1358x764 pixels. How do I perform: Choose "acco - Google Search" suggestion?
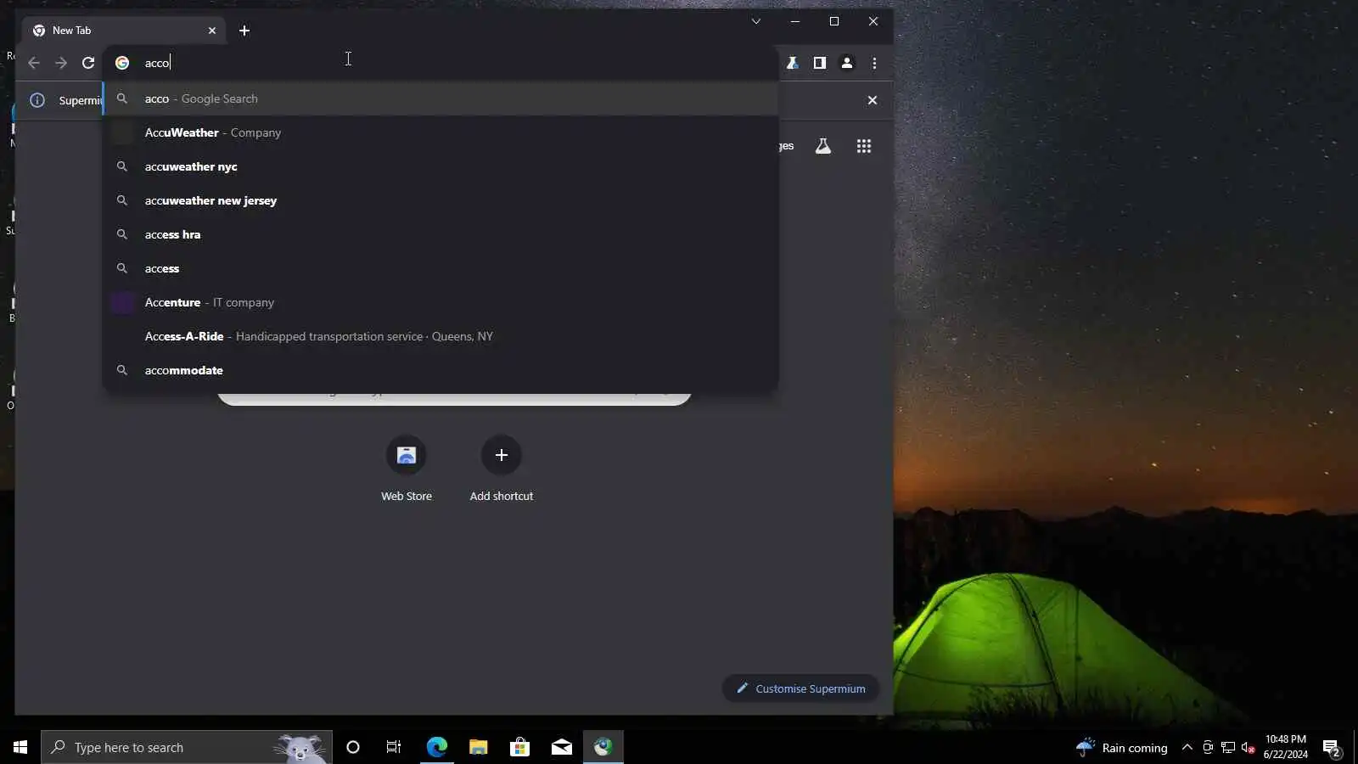point(441,98)
